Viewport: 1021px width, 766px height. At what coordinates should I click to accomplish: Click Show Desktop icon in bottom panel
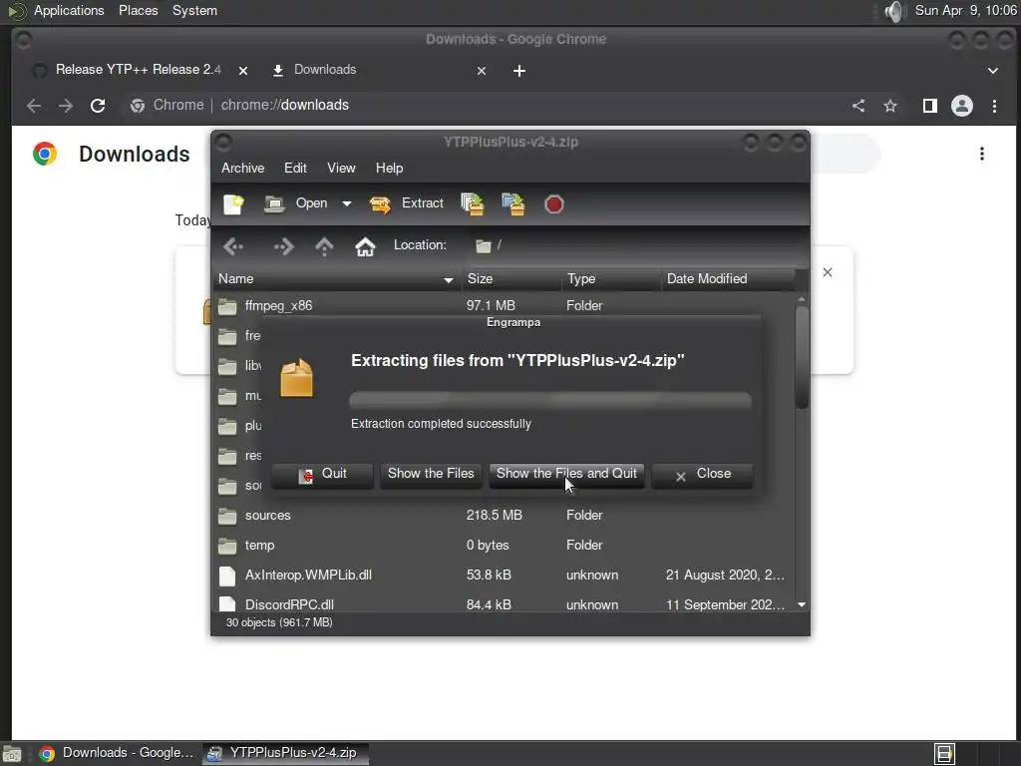click(12, 754)
